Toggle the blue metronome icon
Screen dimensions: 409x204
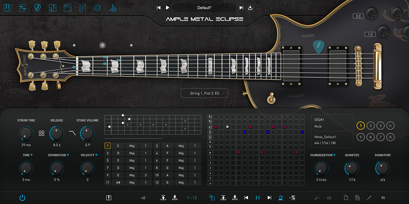tap(281, 198)
